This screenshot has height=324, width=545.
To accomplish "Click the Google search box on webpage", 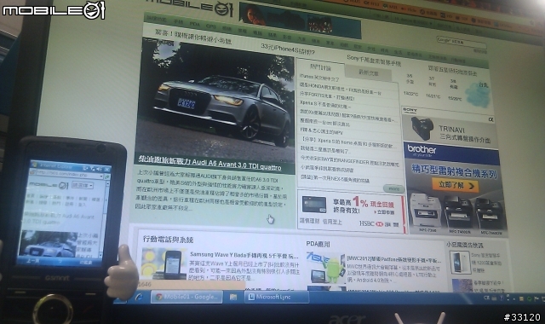I will pyautogui.click(x=461, y=43).
